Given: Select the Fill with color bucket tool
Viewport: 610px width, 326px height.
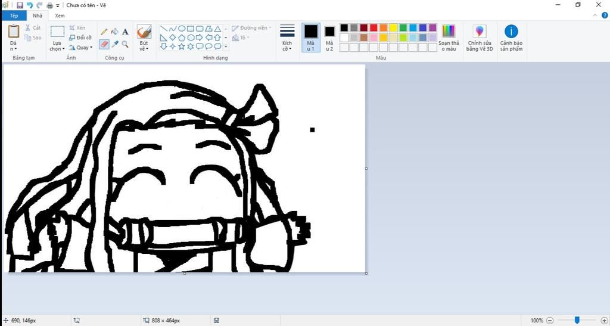Looking at the screenshot, I should tap(115, 32).
